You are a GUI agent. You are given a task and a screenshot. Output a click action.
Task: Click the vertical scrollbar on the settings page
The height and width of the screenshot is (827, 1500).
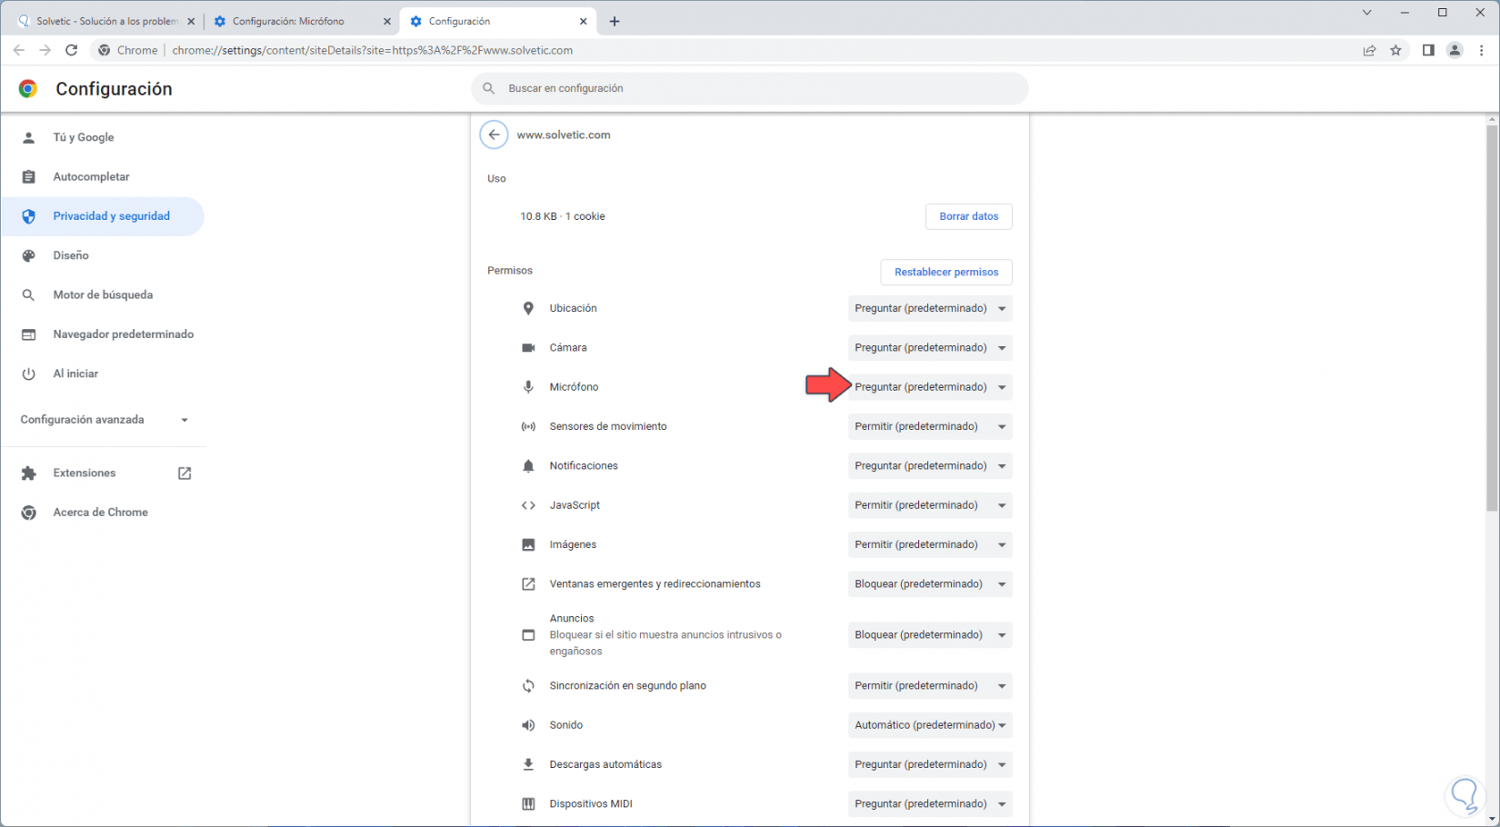pyautogui.click(x=1492, y=318)
